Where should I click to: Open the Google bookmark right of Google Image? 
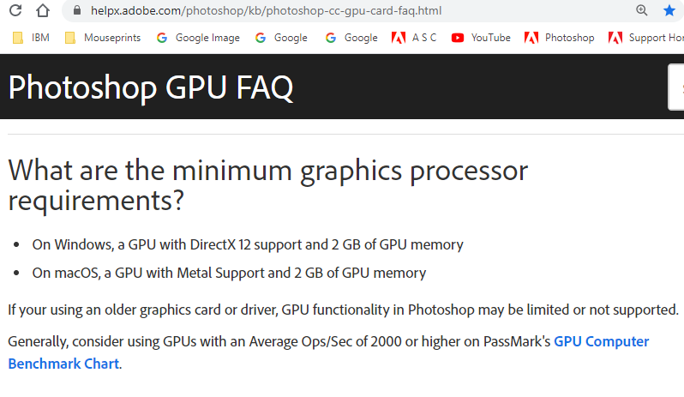click(x=282, y=38)
